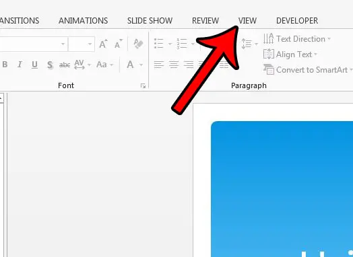Click the Paragraph group label

tap(249, 85)
